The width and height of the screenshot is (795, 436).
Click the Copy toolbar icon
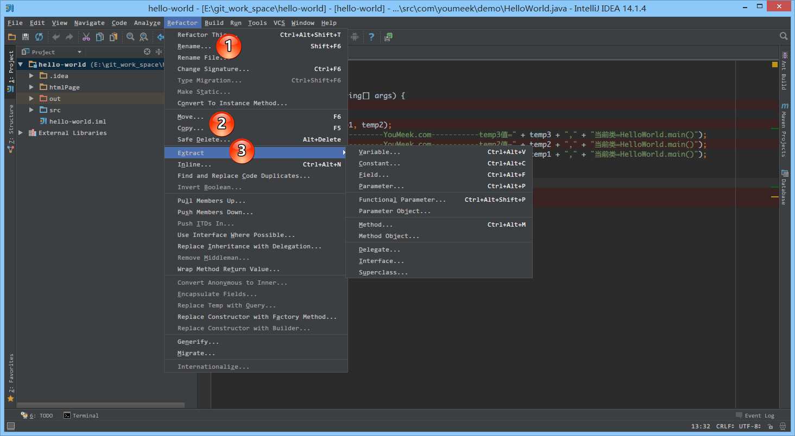[x=100, y=37]
